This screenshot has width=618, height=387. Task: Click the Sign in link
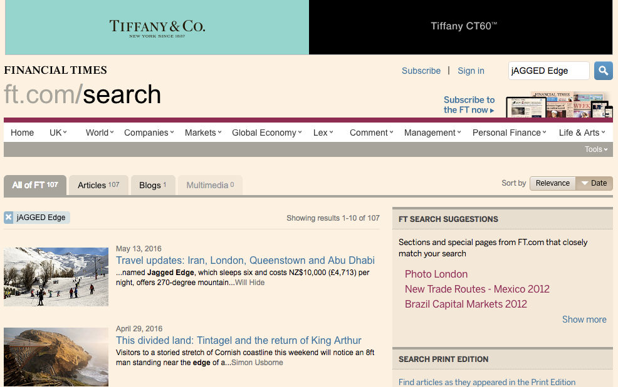(x=471, y=71)
